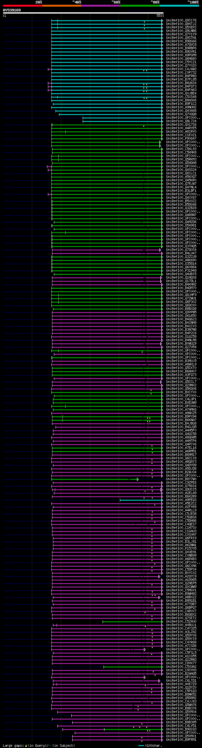Open hit UniRef100_Q9SI76
The image size is (202, 748).
[181, 20]
